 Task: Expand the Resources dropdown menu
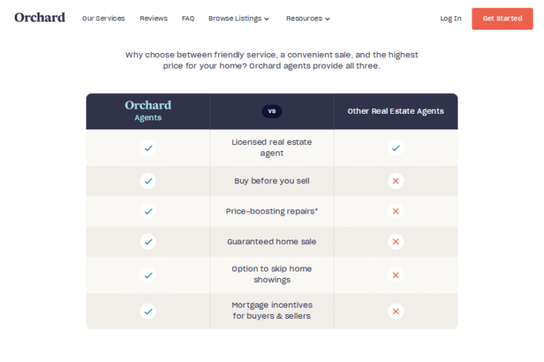pos(308,18)
